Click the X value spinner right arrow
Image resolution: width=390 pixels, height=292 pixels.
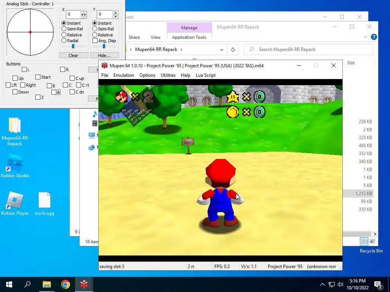pyautogui.click(x=85, y=15)
